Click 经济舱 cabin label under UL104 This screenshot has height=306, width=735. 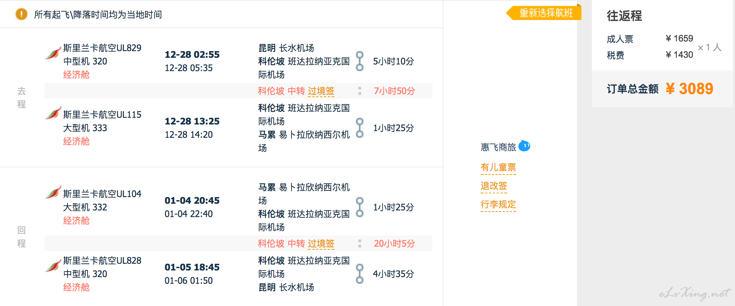click(x=76, y=220)
